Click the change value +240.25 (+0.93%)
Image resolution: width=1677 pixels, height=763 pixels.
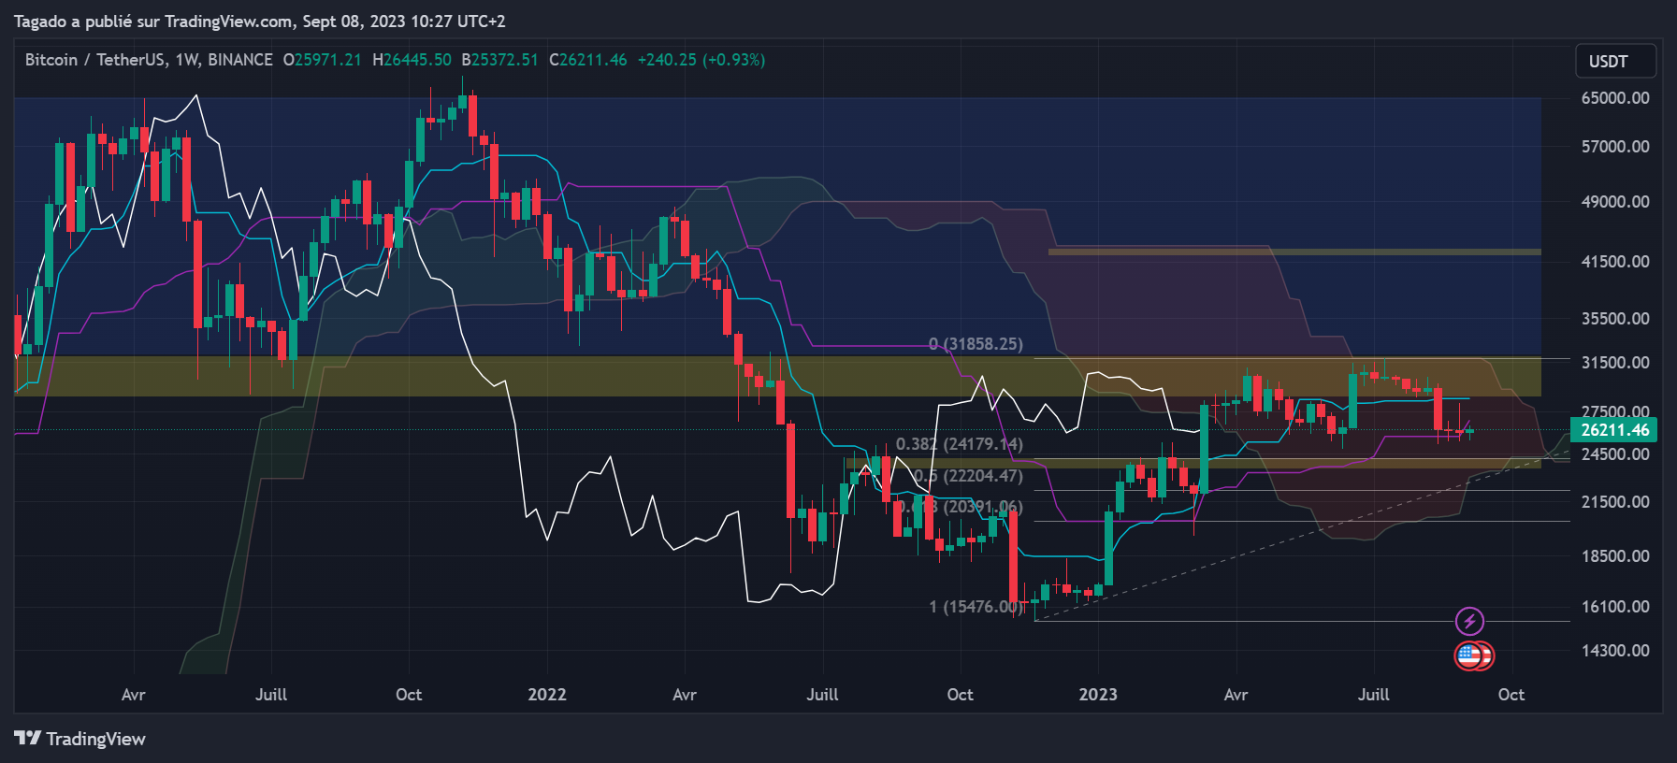(701, 60)
